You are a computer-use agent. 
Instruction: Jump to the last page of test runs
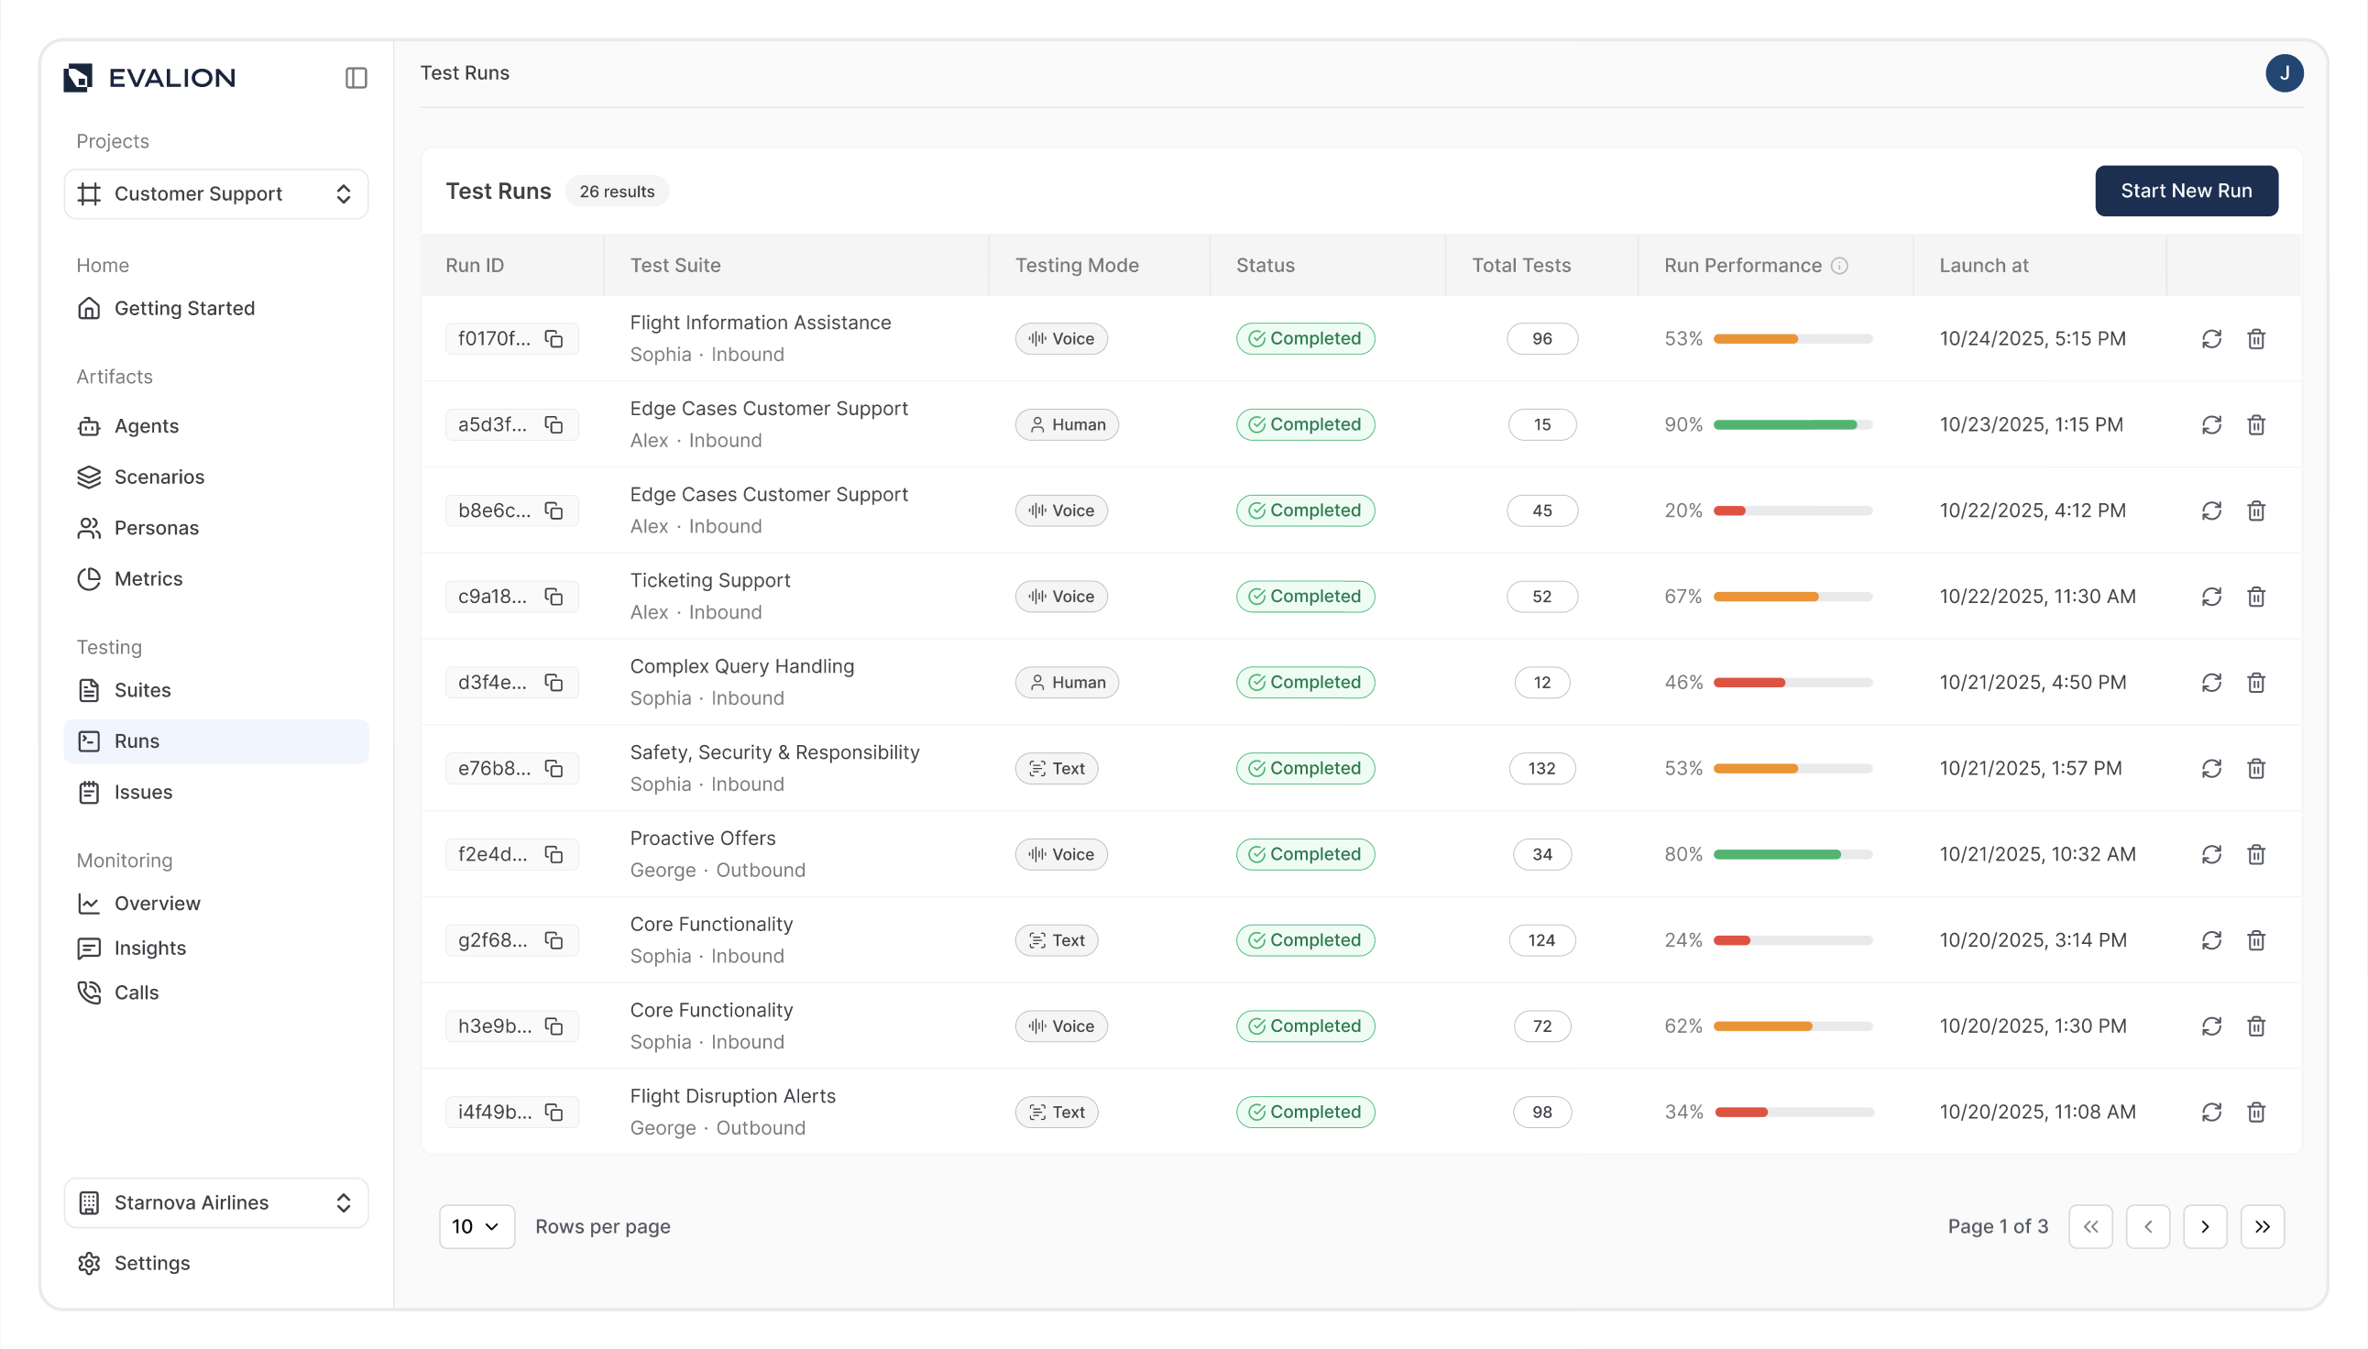[2264, 1226]
